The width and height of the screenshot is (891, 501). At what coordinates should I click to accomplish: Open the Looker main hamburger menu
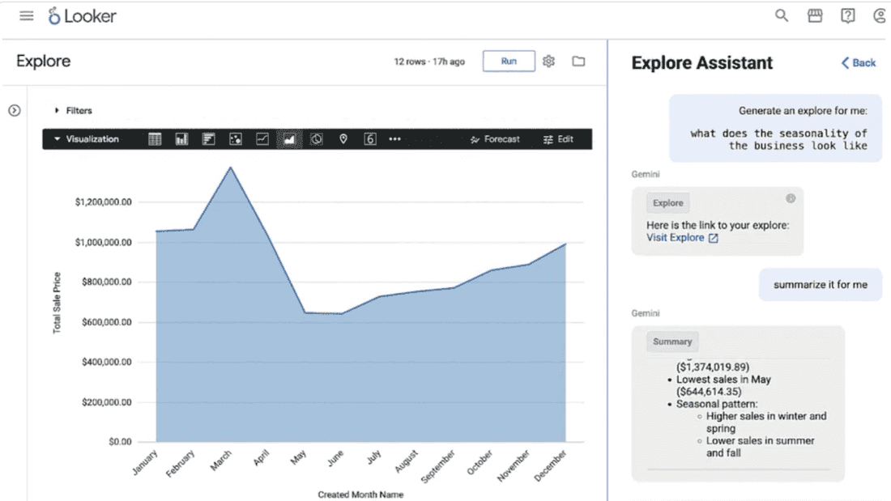click(27, 16)
